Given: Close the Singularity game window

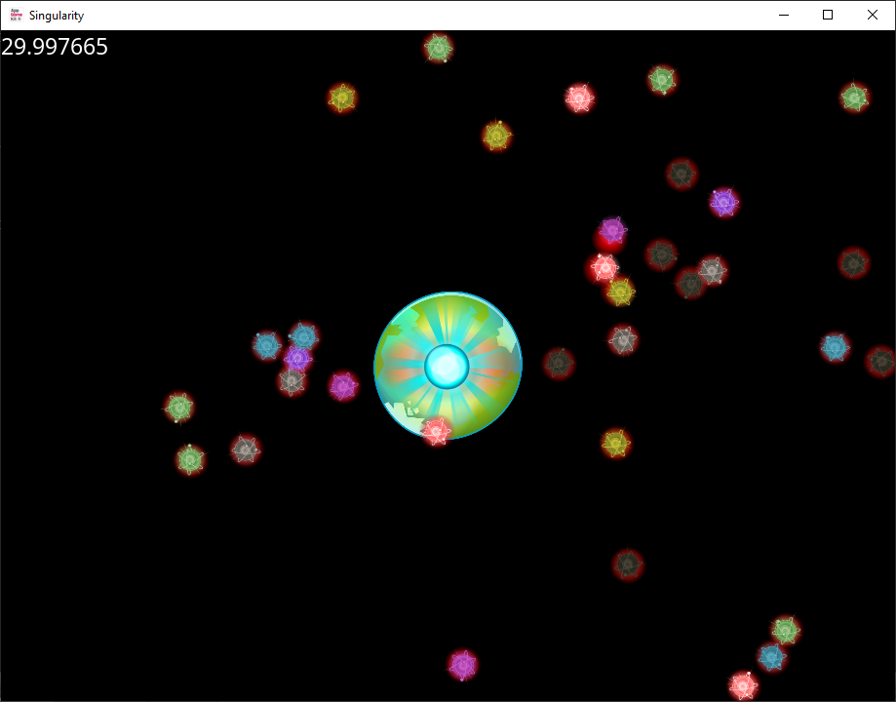Looking at the screenshot, I should pos(872,15).
